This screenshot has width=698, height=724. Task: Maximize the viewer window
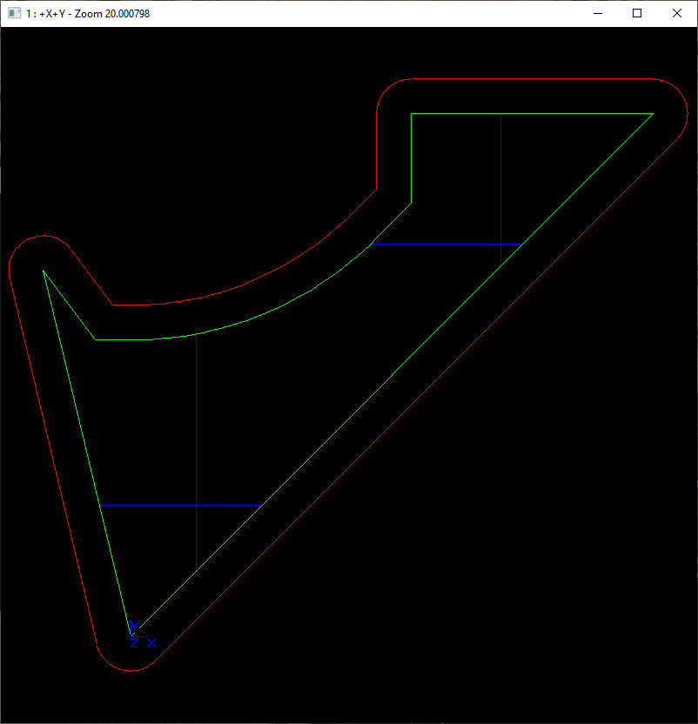click(x=637, y=13)
